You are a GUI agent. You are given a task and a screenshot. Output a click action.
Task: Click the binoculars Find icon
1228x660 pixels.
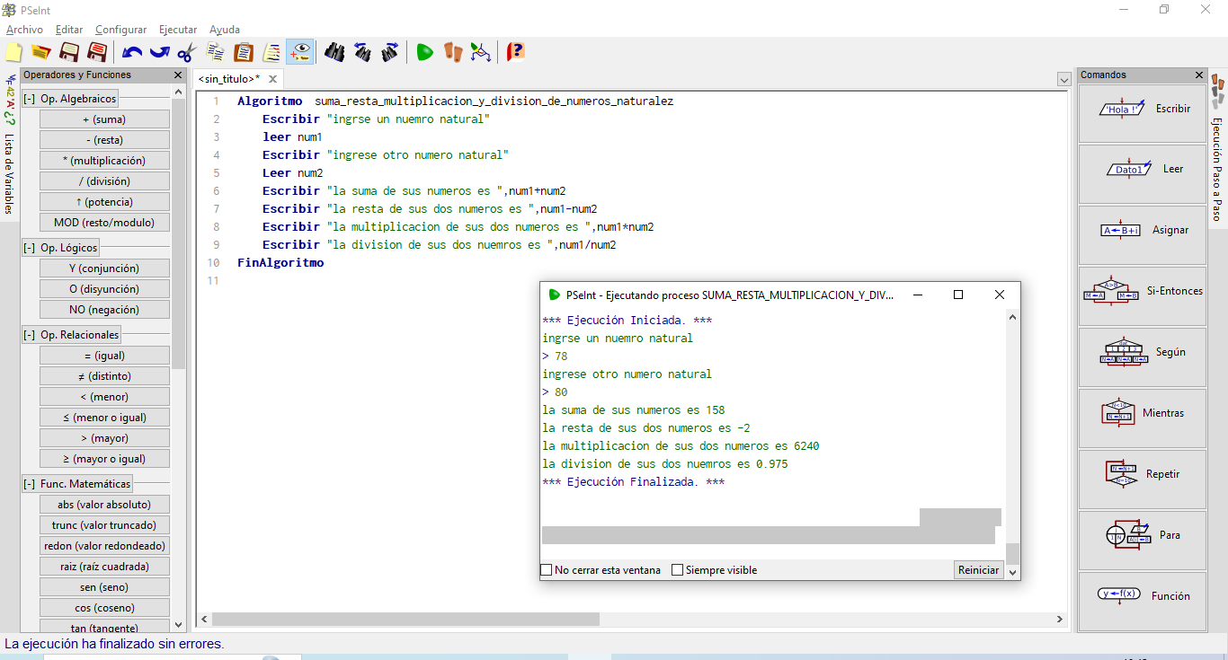click(334, 52)
